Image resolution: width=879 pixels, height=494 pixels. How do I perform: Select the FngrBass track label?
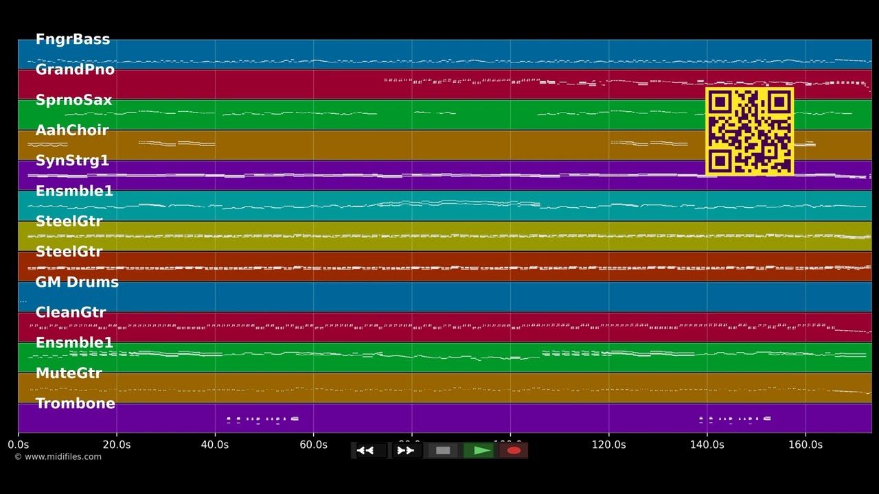click(x=73, y=39)
